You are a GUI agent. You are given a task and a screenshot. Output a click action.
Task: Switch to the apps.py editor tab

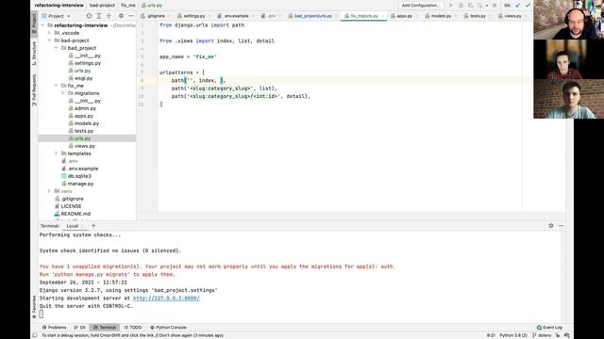[x=404, y=16]
